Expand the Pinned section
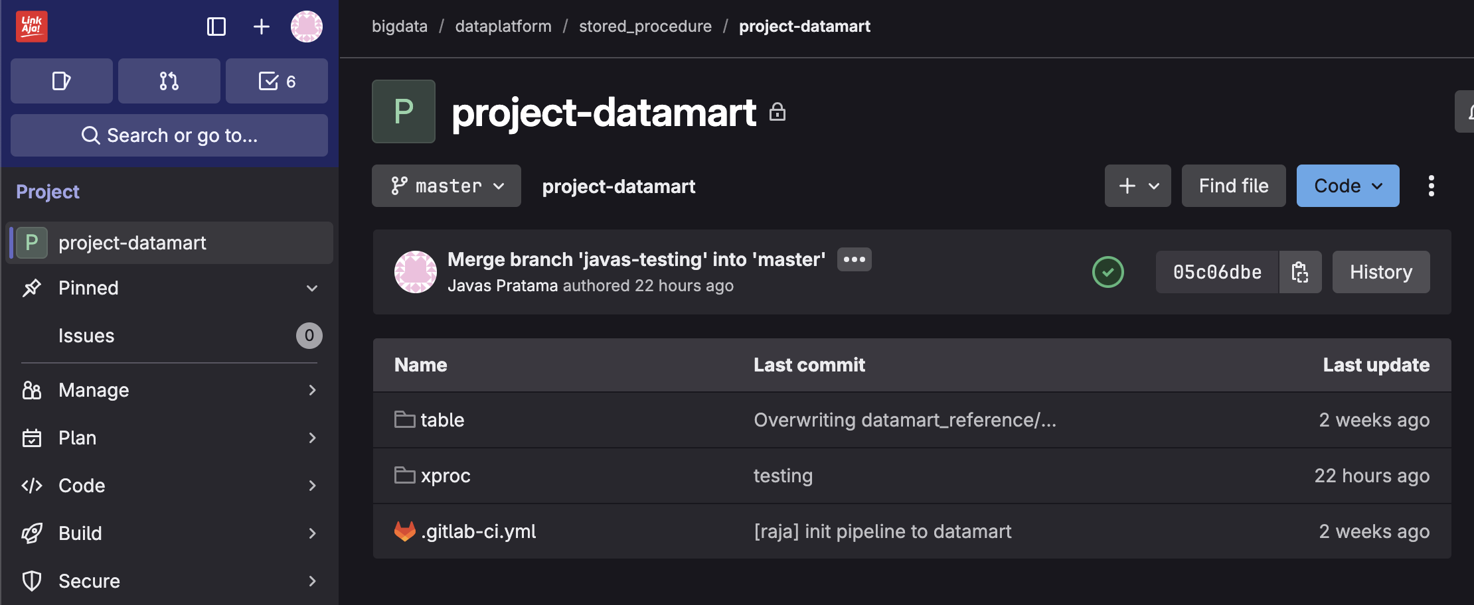 point(169,288)
